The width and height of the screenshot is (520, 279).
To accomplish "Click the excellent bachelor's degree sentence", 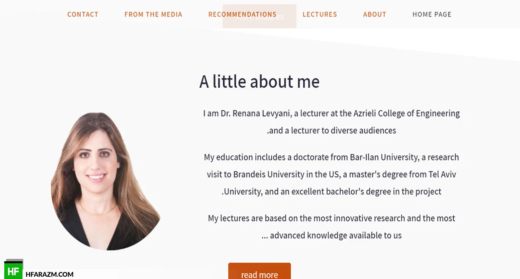I will (331, 191).
